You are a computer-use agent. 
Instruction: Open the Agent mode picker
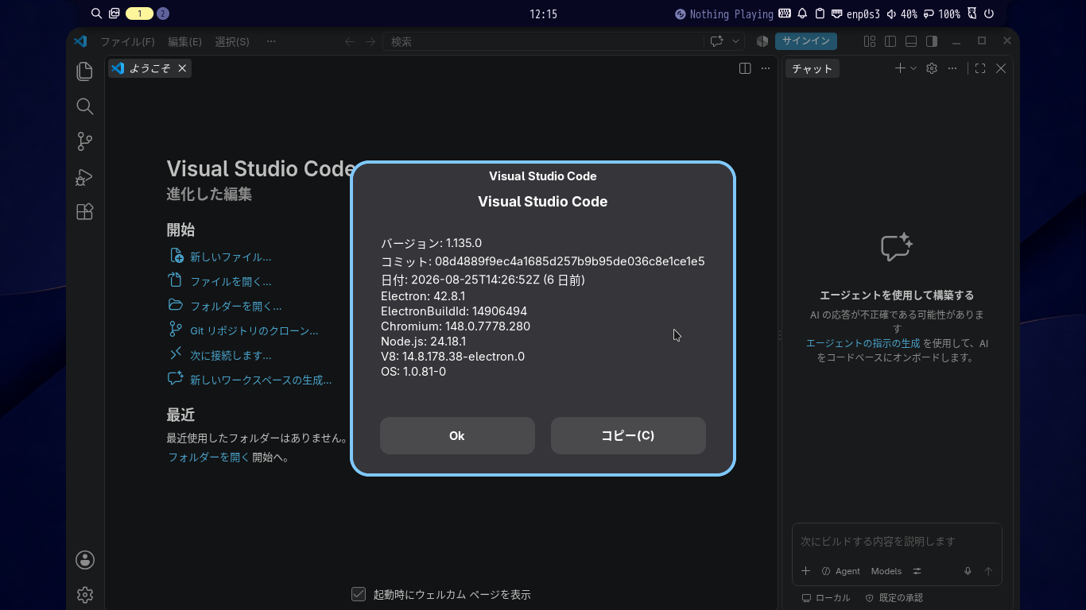click(x=841, y=571)
